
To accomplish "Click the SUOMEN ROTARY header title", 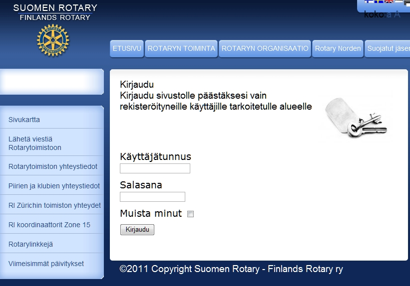I will click(x=55, y=8).
